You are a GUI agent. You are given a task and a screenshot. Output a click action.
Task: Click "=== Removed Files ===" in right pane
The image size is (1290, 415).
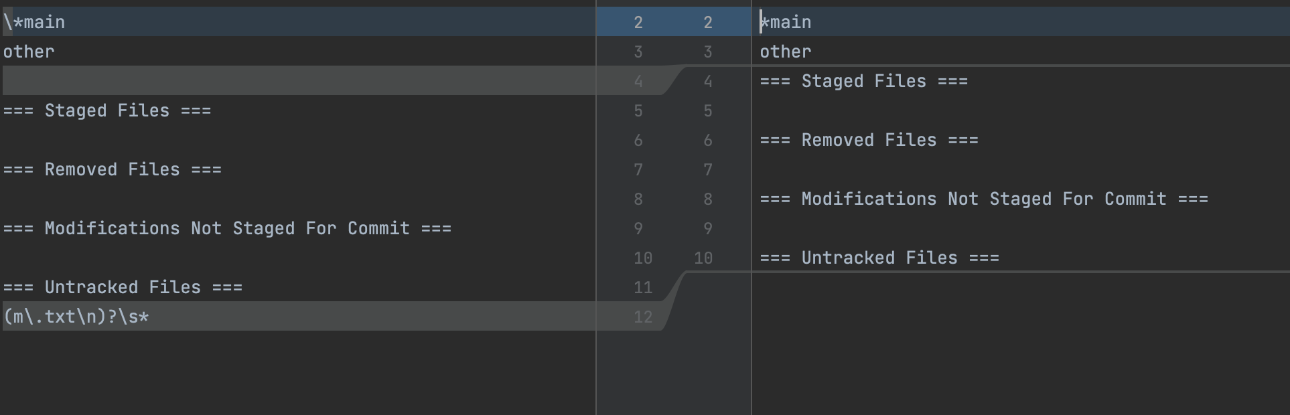(869, 140)
